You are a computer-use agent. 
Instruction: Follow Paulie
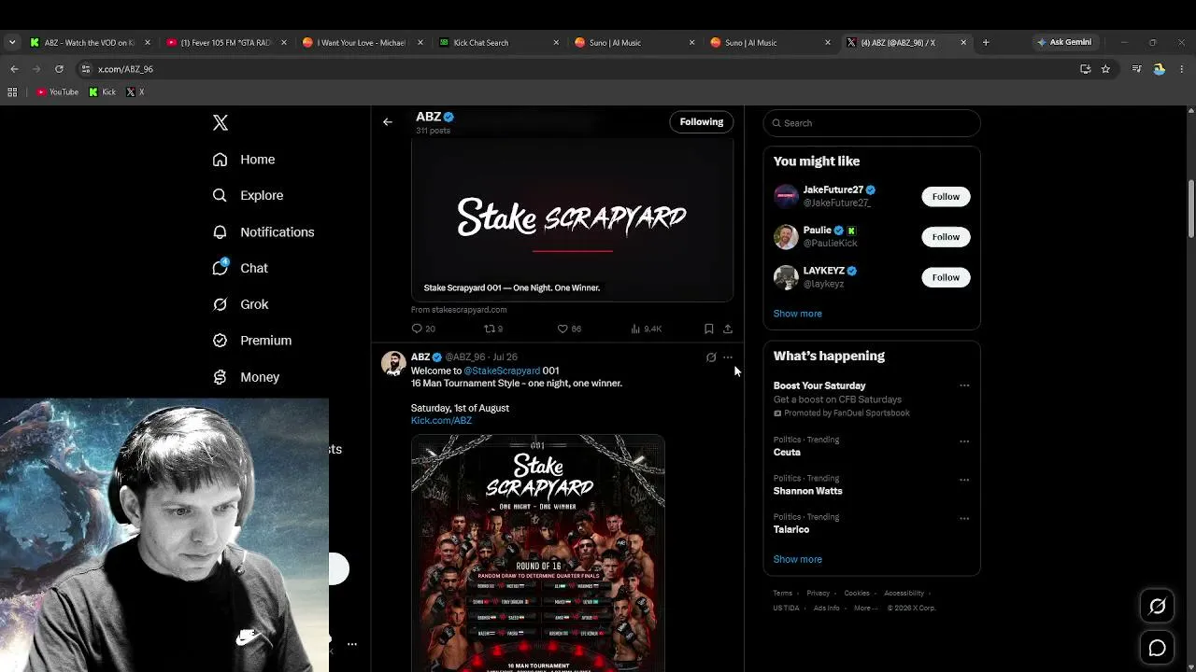tap(946, 237)
